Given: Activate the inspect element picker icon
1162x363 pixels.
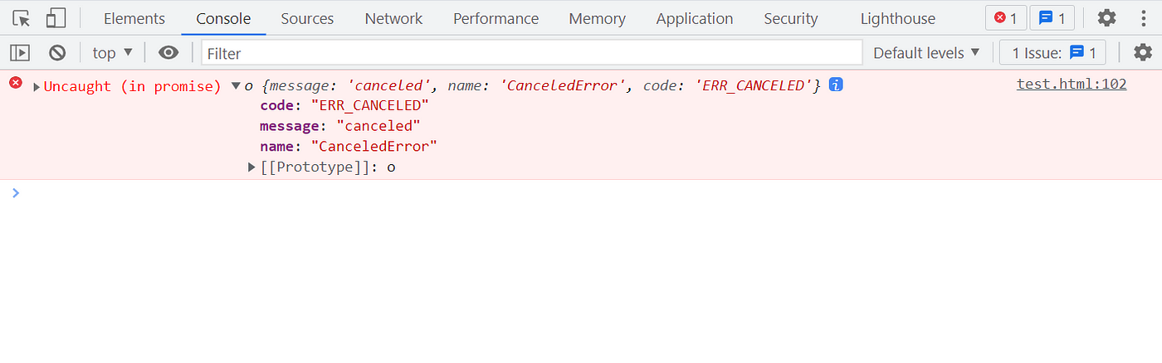Looking at the screenshot, I should [x=22, y=18].
